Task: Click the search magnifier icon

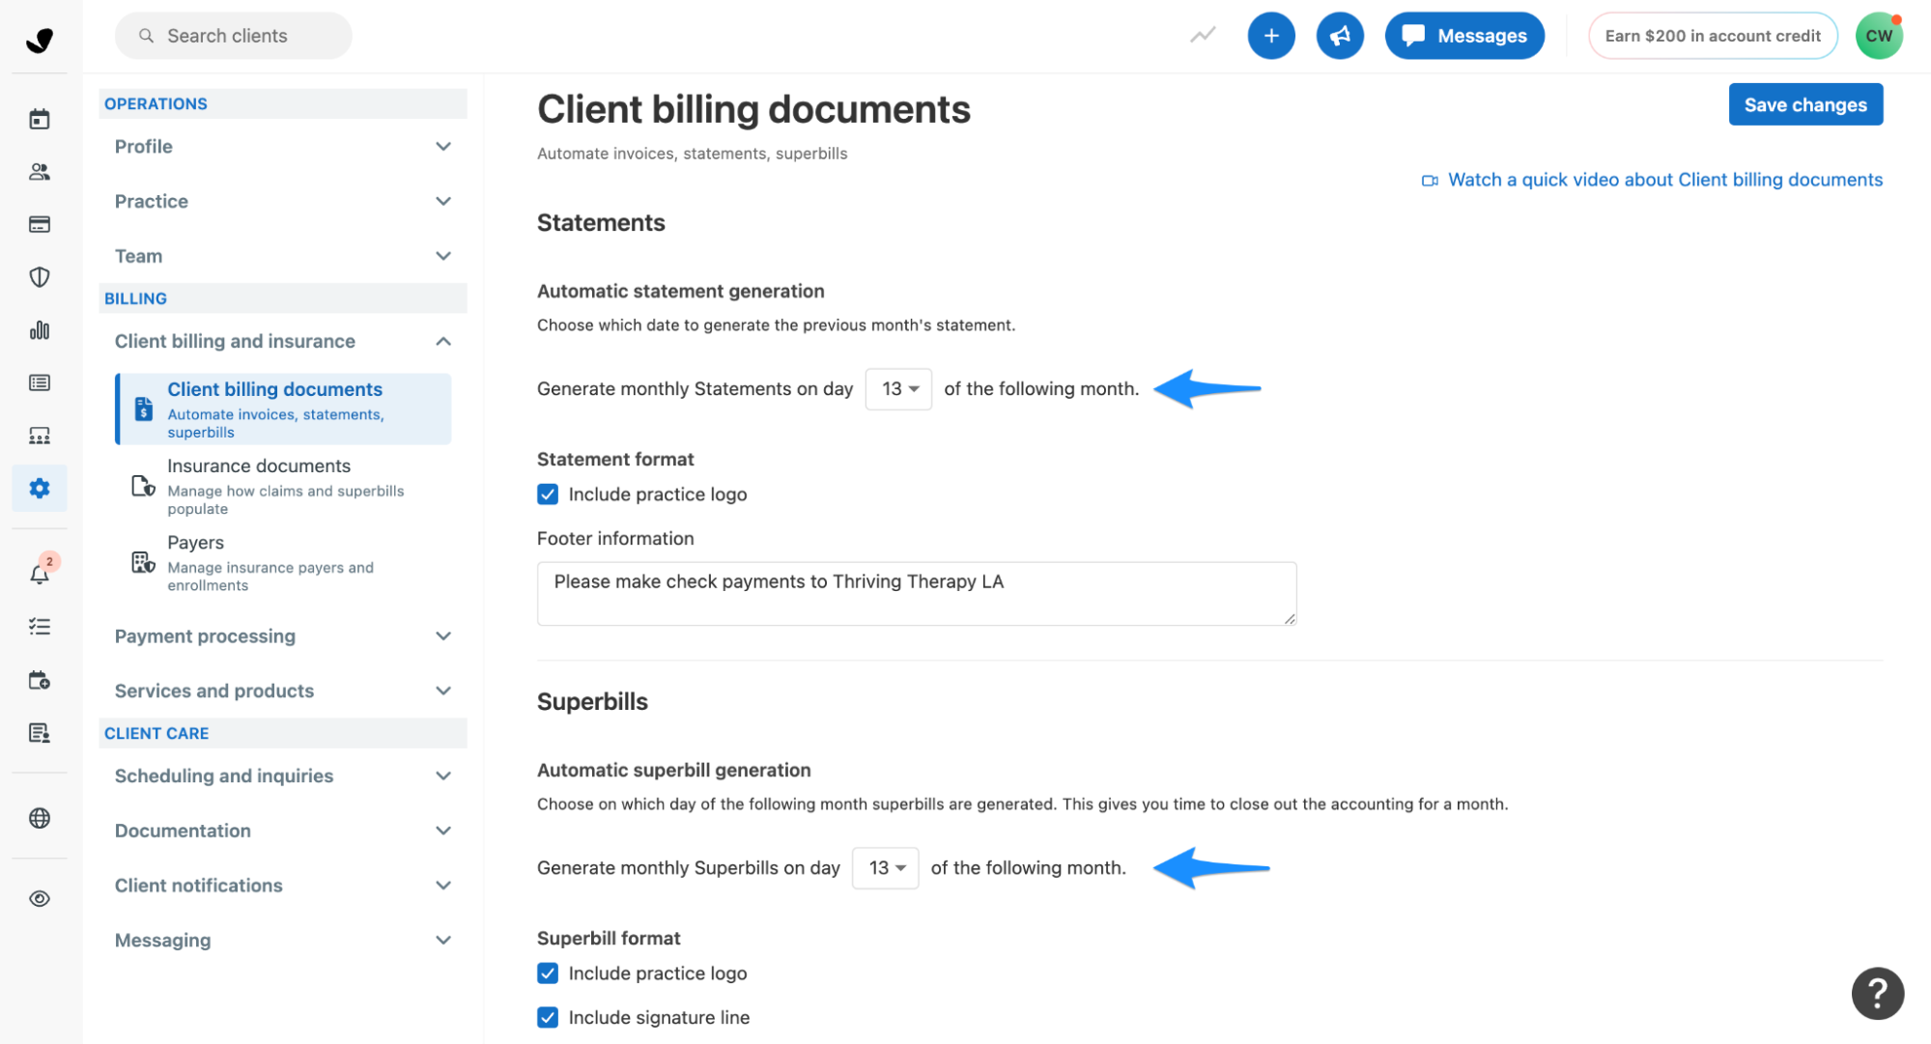Action: (146, 36)
